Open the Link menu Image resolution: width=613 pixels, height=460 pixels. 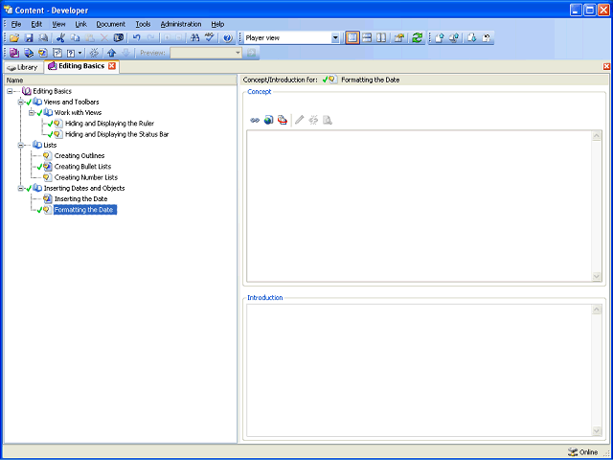pos(80,24)
